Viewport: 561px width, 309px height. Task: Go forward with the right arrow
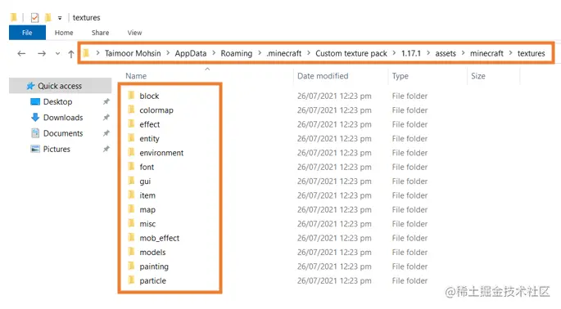click(x=42, y=54)
